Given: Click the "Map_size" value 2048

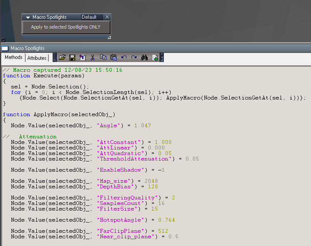Looking at the screenshot, I should coord(151,181).
